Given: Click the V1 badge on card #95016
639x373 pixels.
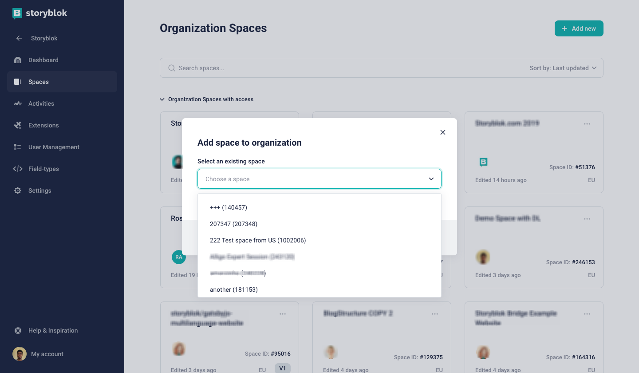Looking at the screenshot, I should pyautogui.click(x=282, y=369).
